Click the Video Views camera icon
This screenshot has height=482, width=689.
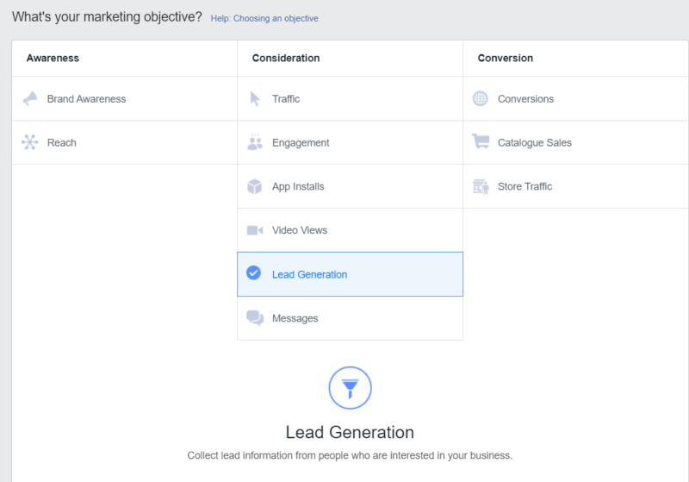coord(255,230)
